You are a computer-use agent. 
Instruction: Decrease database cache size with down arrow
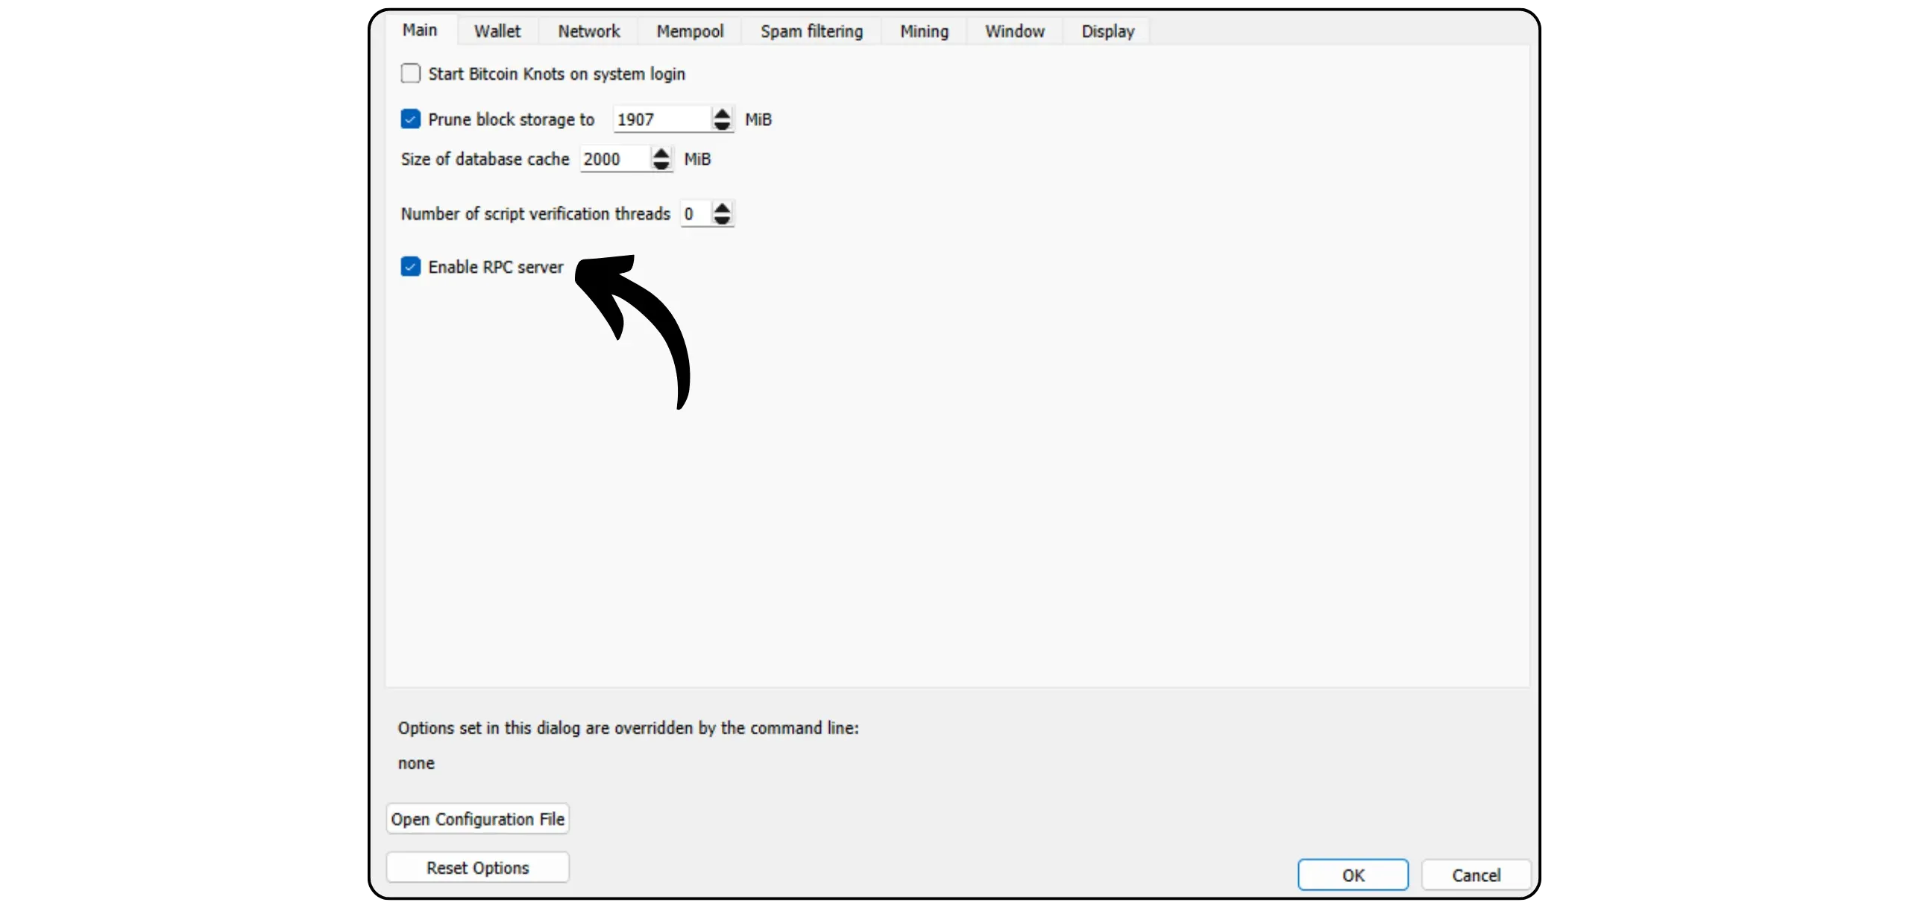(x=661, y=165)
